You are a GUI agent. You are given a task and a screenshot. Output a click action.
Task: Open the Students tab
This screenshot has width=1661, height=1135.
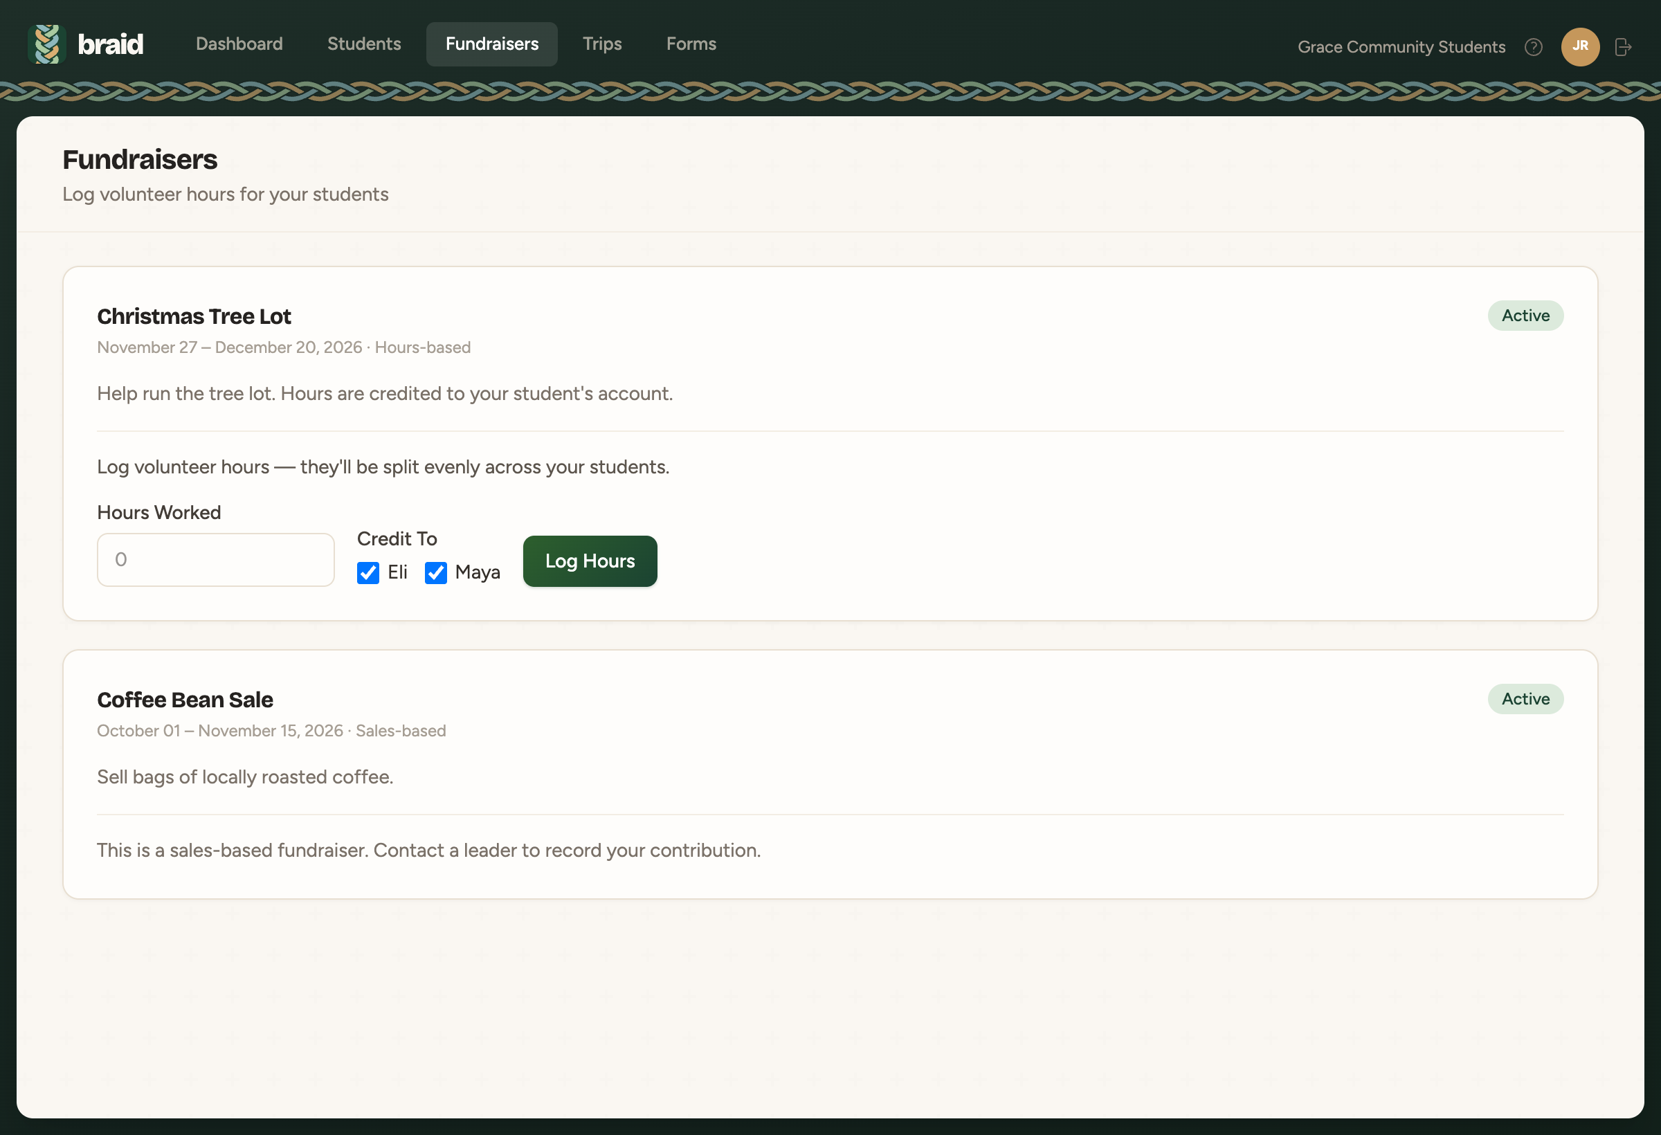(364, 44)
